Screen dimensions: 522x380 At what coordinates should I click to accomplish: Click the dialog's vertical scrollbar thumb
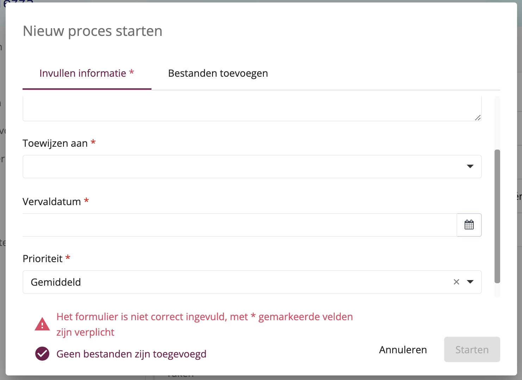(497, 216)
